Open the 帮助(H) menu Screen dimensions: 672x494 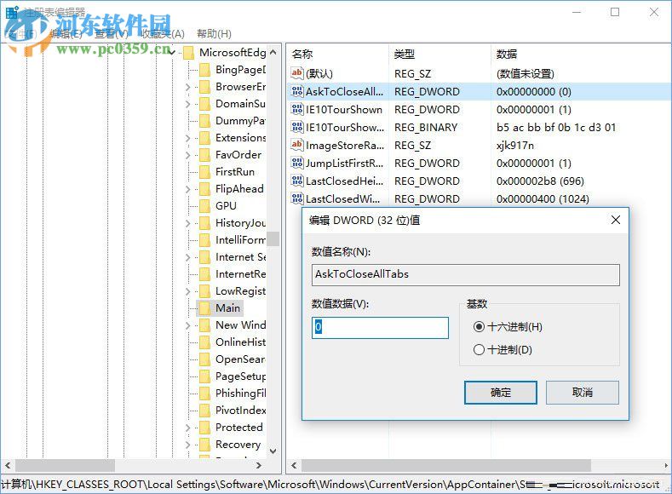214,33
